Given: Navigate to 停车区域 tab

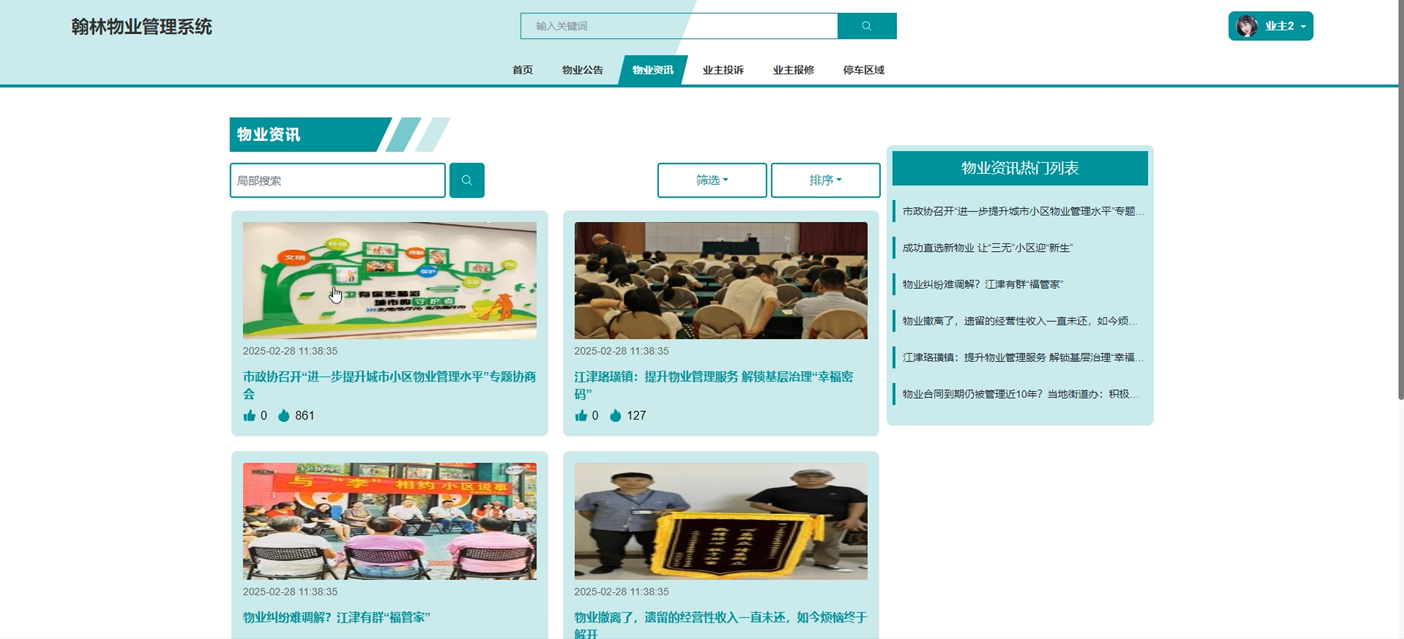Looking at the screenshot, I should tap(863, 70).
